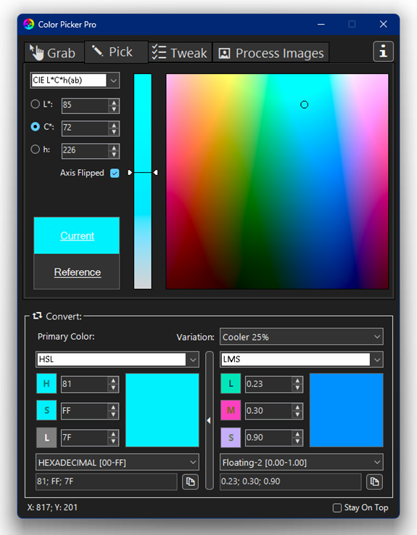Switch to the Grab tab

(54, 52)
